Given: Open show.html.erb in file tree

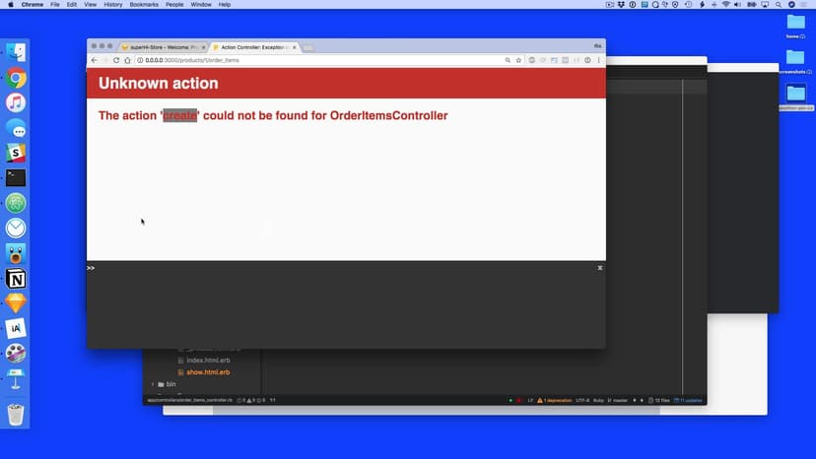Looking at the screenshot, I should pos(208,372).
